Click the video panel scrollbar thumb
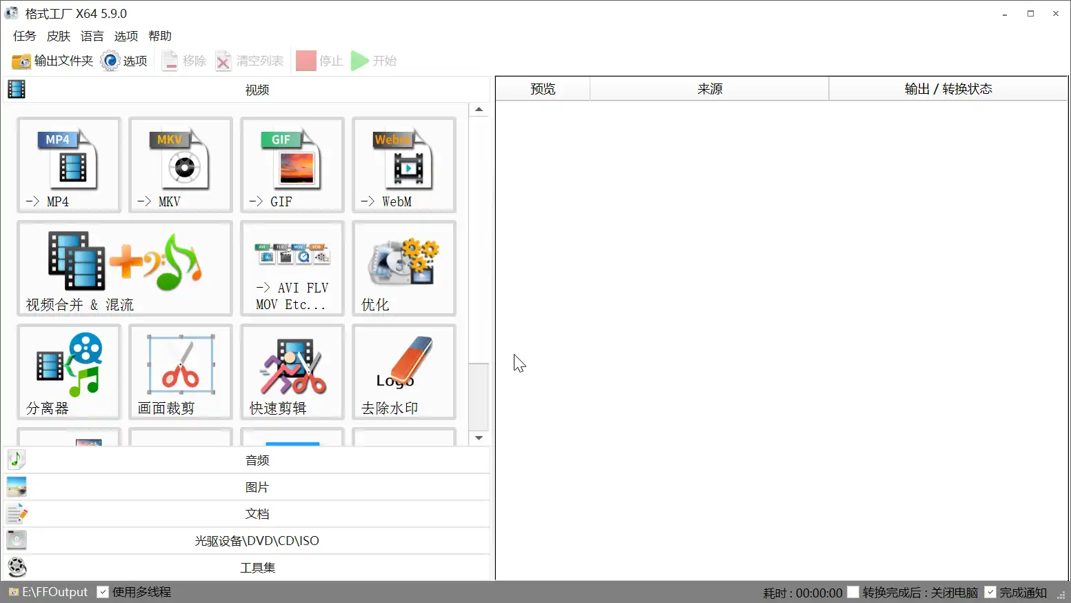The height and width of the screenshot is (603, 1071). [x=479, y=397]
